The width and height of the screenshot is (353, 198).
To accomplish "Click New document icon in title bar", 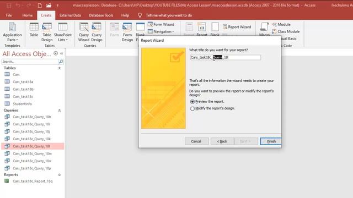I will pos(40,5).
